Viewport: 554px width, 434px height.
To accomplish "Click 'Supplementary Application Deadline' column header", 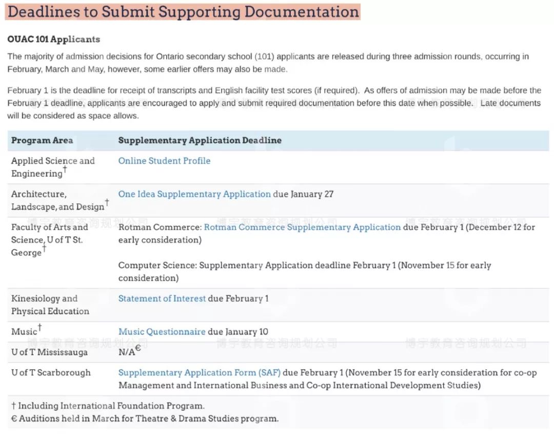I will tap(200, 140).
